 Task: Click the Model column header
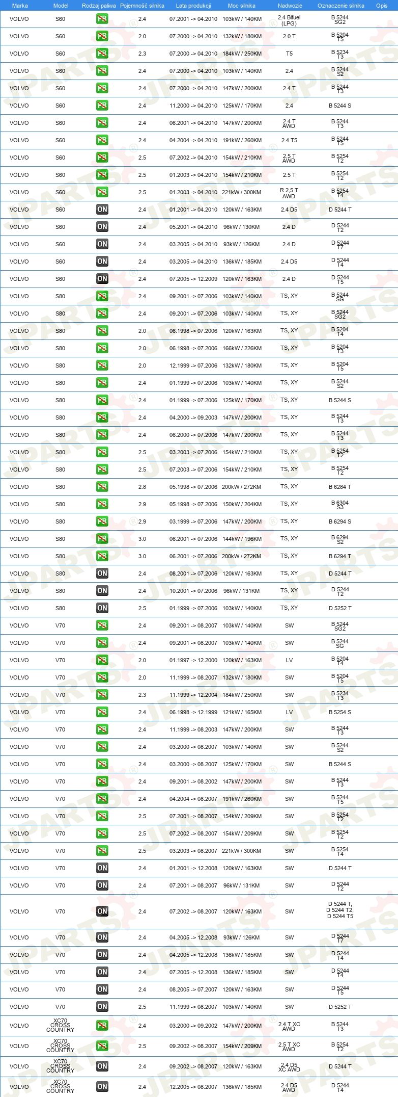coord(61,6)
